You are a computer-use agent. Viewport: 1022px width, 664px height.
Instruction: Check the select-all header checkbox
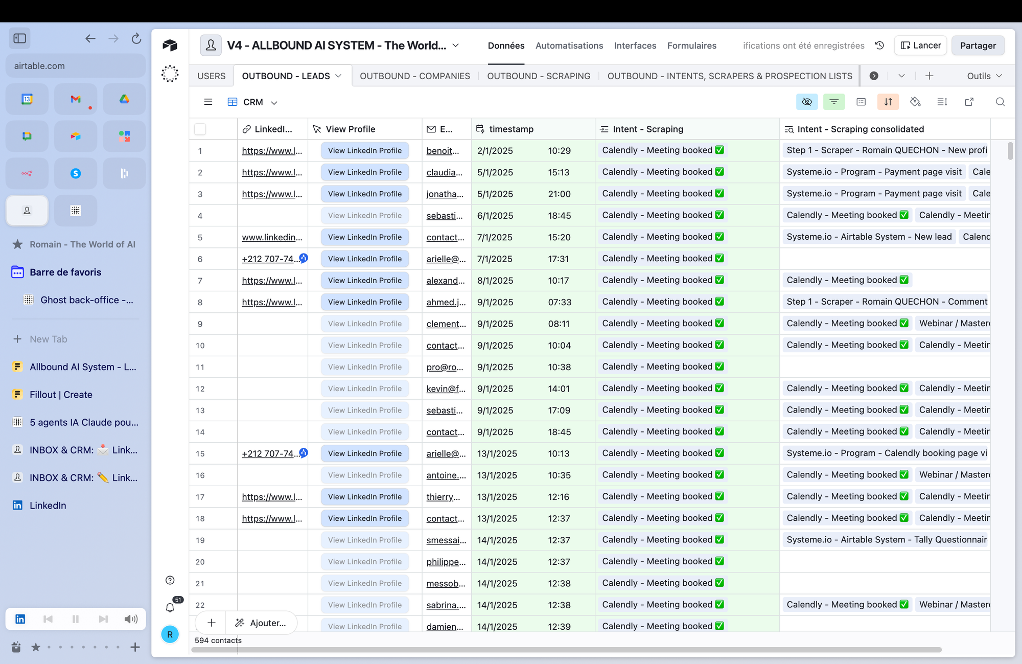point(200,129)
